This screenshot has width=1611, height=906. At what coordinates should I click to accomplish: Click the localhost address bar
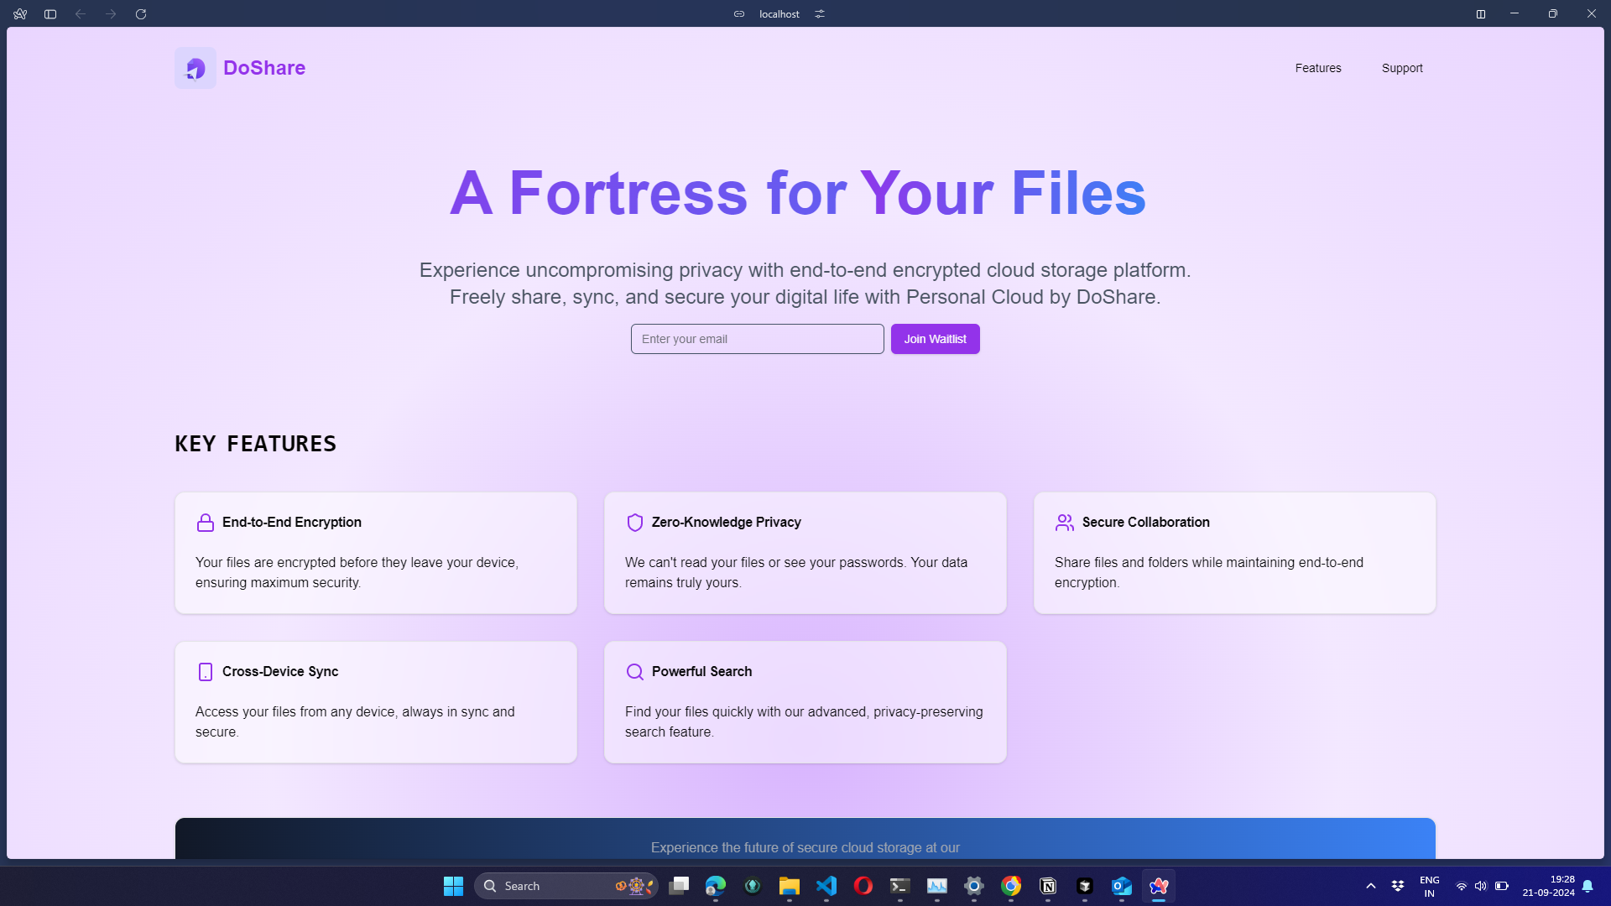[779, 14]
